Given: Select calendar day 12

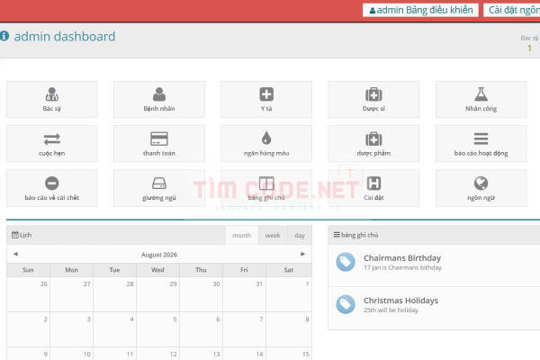Looking at the screenshot, I should coord(157,354).
